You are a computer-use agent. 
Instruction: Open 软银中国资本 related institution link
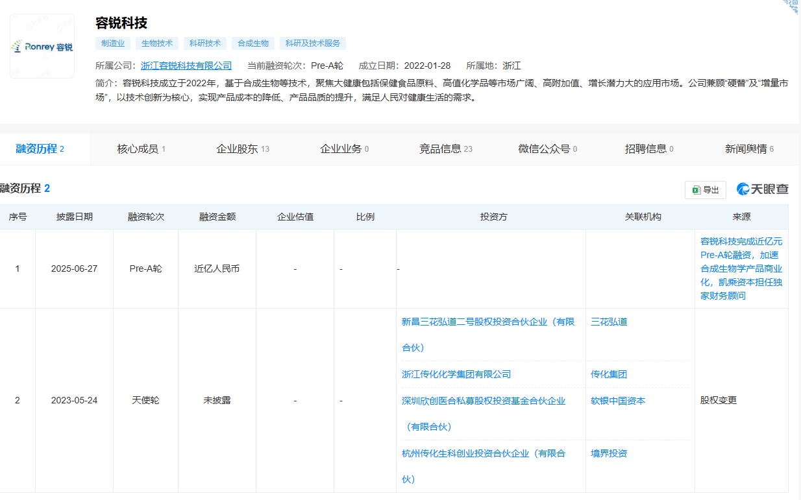[618, 401]
